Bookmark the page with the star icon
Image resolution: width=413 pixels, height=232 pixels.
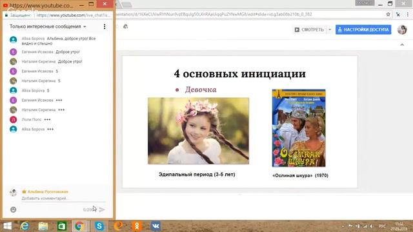[388, 14]
